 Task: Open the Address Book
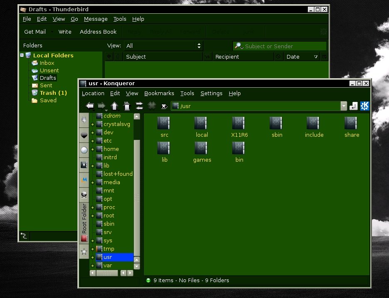[98, 32]
